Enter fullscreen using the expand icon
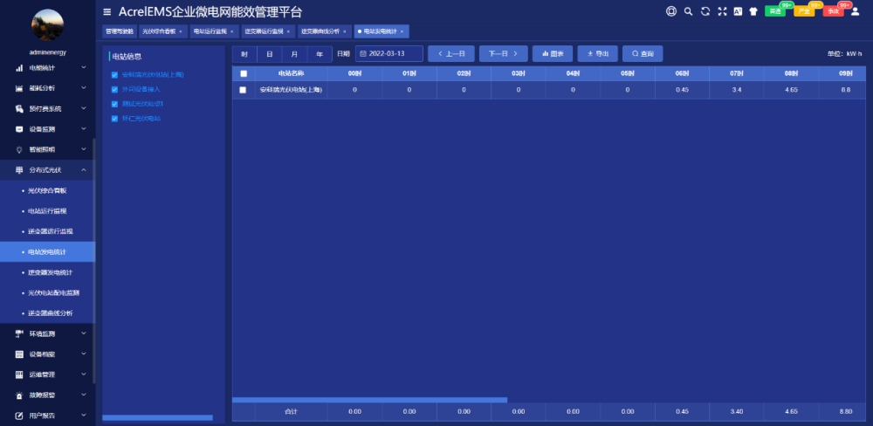 [721, 11]
